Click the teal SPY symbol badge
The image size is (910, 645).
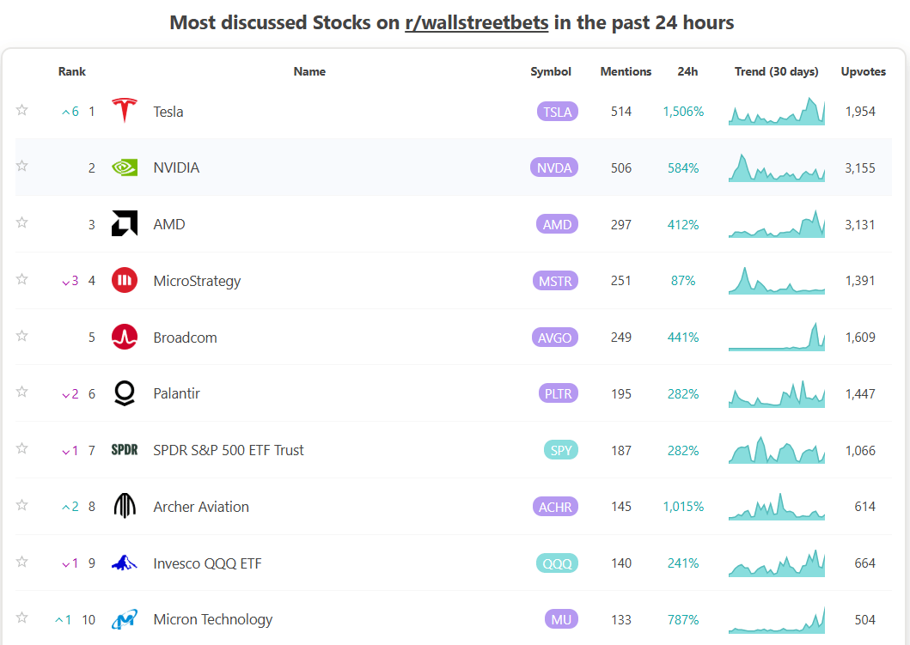pyautogui.click(x=560, y=450)
